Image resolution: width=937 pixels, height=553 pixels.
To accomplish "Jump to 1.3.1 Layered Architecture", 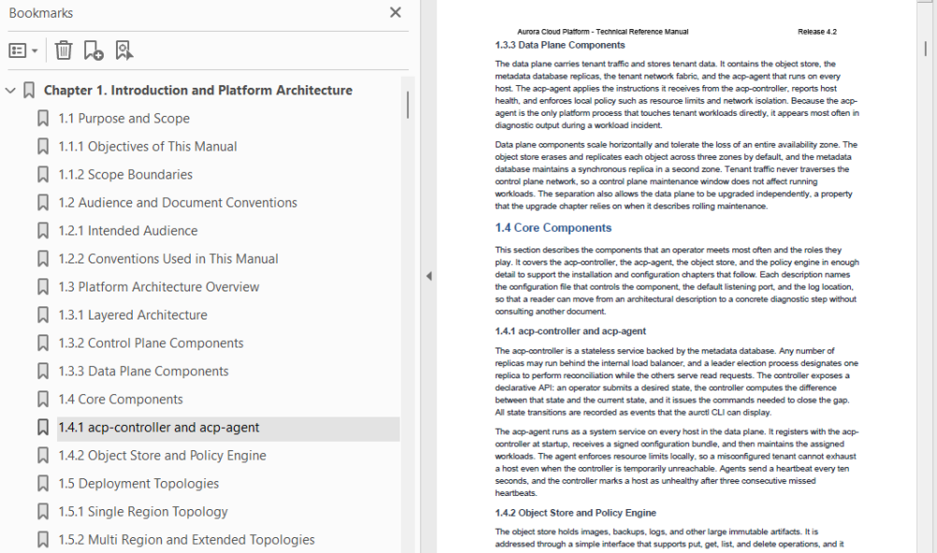I will pyautogui.click(x=133, y=315).
